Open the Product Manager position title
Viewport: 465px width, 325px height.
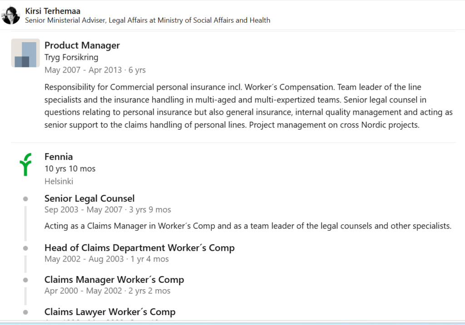(x=82, y=45)
